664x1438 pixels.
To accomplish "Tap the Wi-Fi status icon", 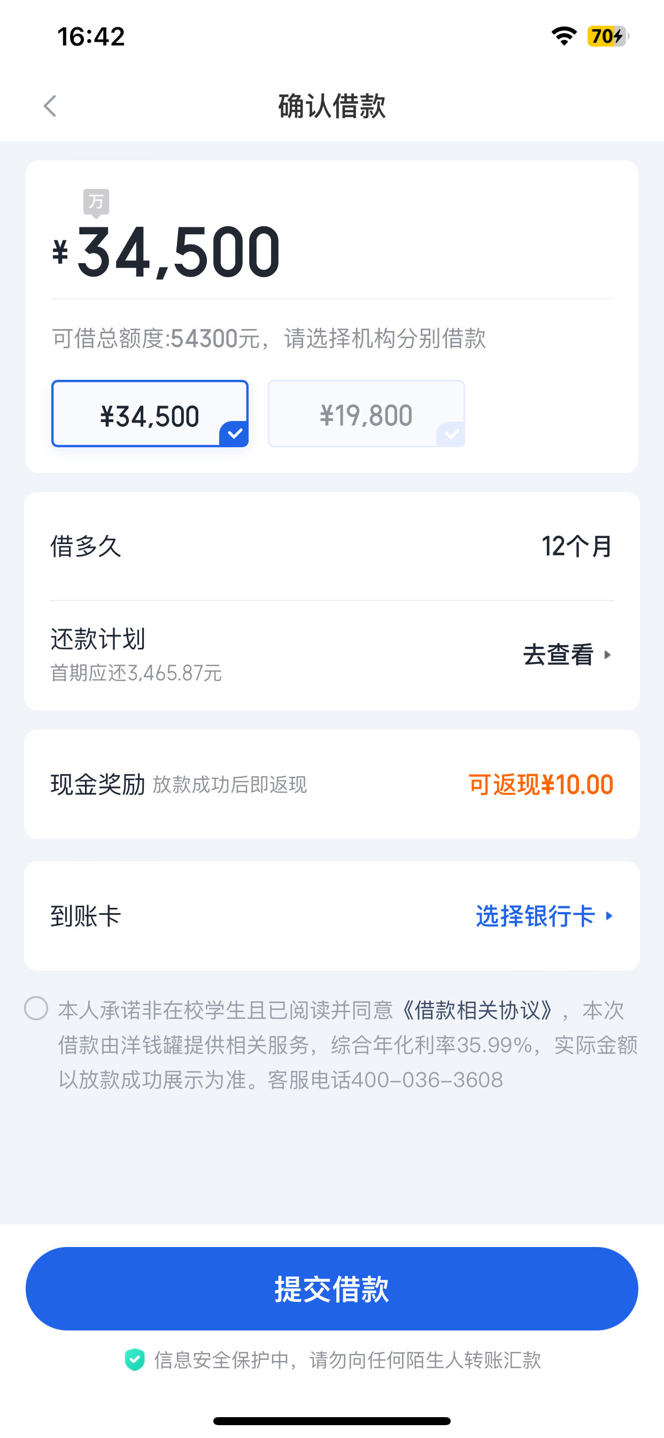I will click(x=564, y=36).
